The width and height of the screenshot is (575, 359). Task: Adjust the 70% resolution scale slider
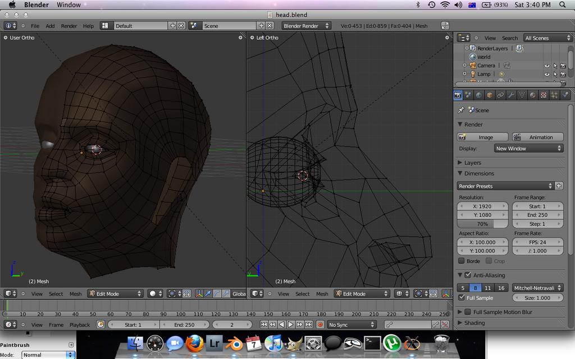[482, 223]
